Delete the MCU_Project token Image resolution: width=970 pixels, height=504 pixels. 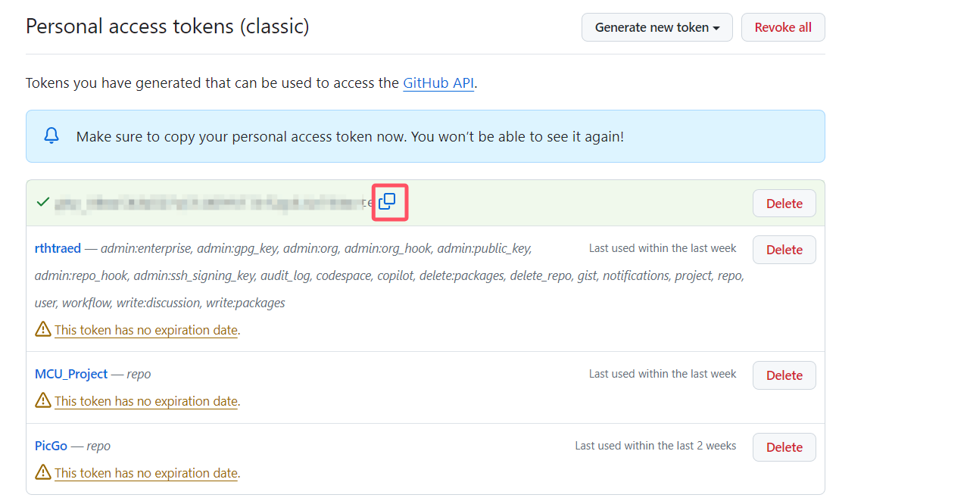(x=784, y=375)
